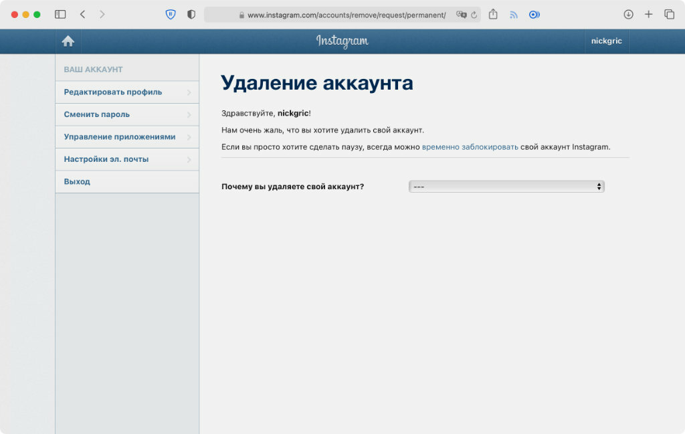This screenshot has width=685, height=434.
Task: Open Редактировать профиль in the sidebar
Action: pos(127,92)
